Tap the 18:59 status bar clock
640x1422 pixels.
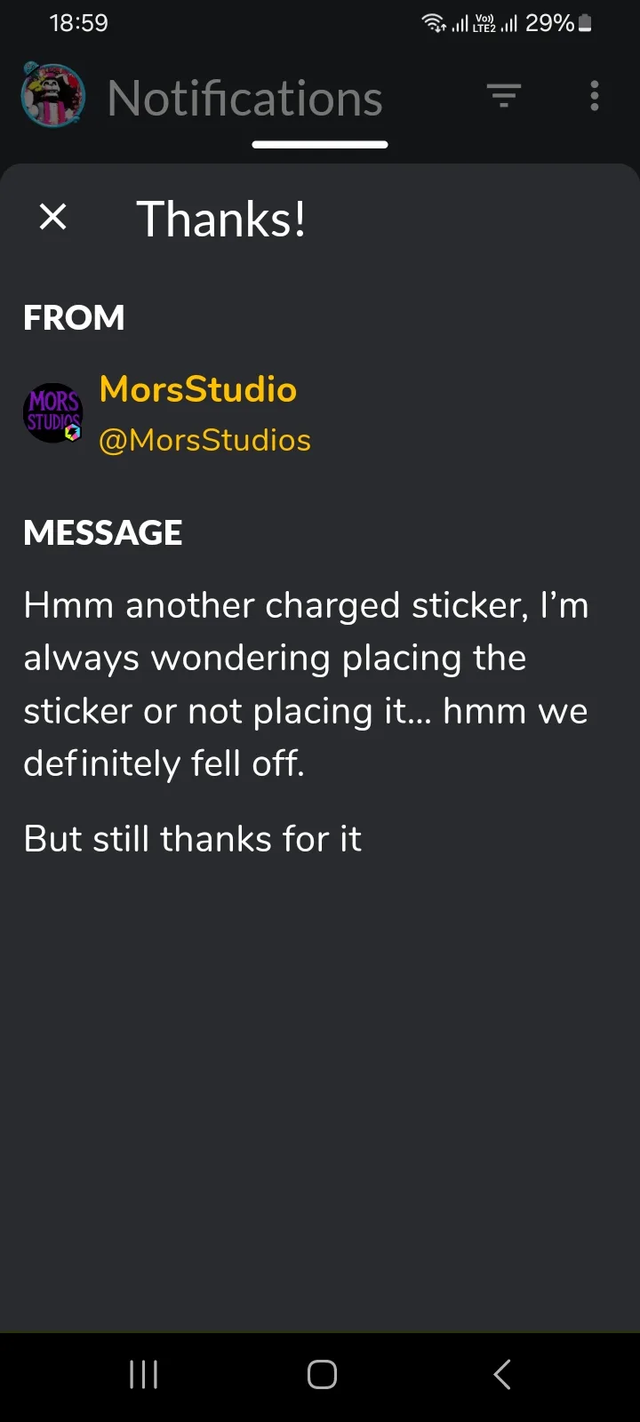[x=78, y=23]
